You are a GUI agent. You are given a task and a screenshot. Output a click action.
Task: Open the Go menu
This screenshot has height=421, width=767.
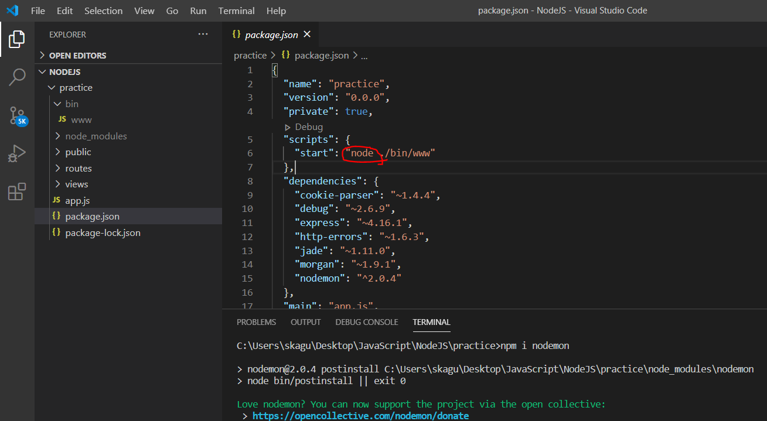[x=172, y=11]
